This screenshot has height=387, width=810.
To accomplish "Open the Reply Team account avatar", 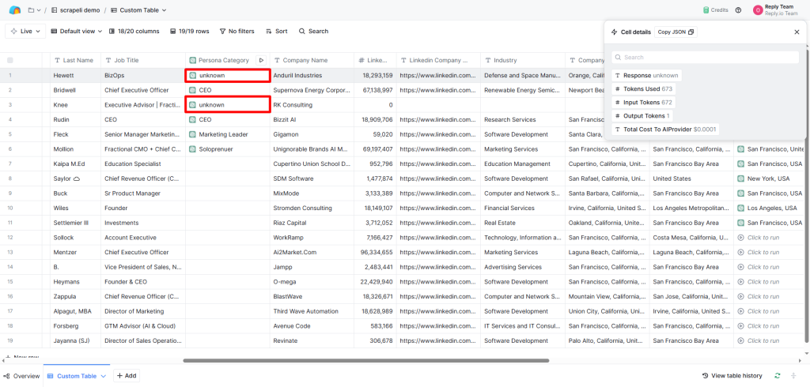I will click(x=758, y=9).
